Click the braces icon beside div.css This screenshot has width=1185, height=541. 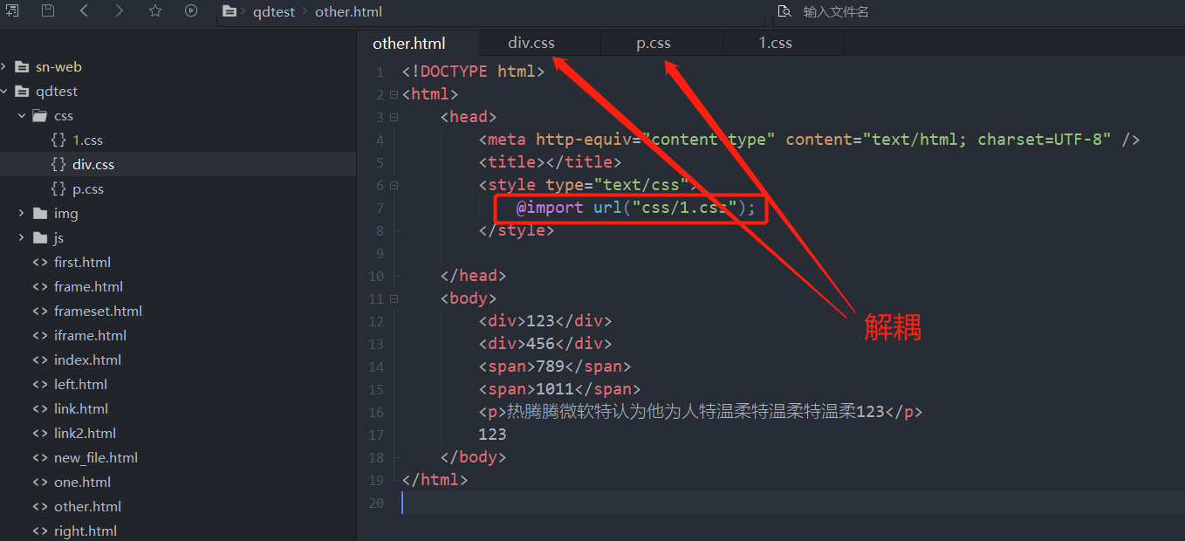click(58, 165)
